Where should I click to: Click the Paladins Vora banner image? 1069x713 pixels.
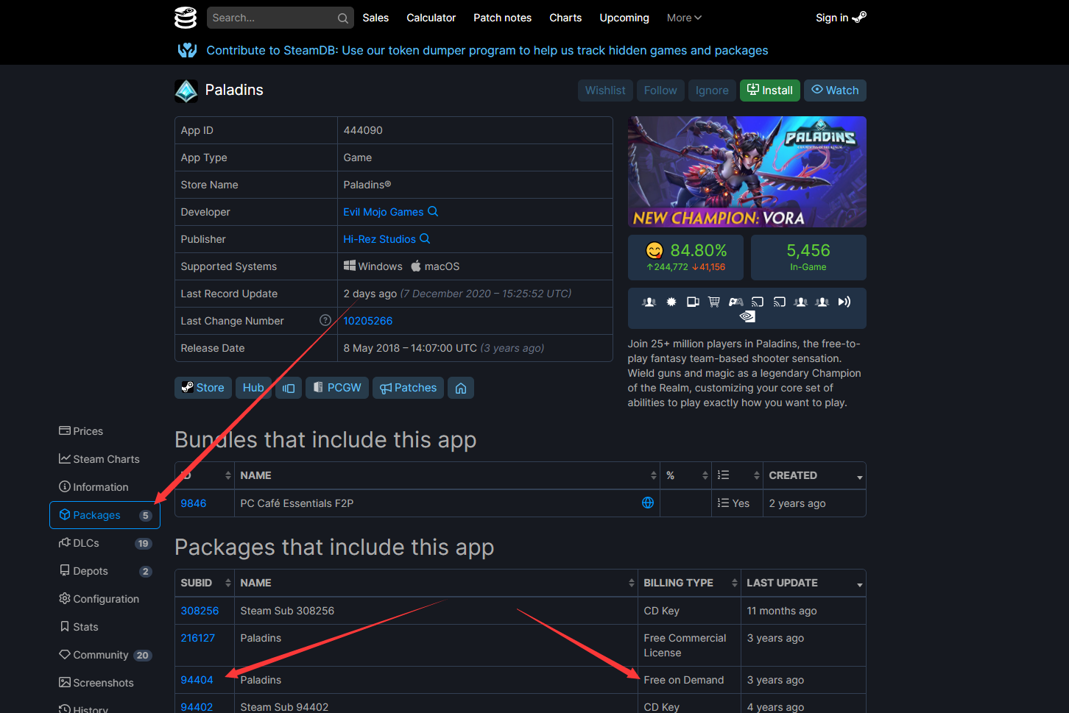click(747, 171)
